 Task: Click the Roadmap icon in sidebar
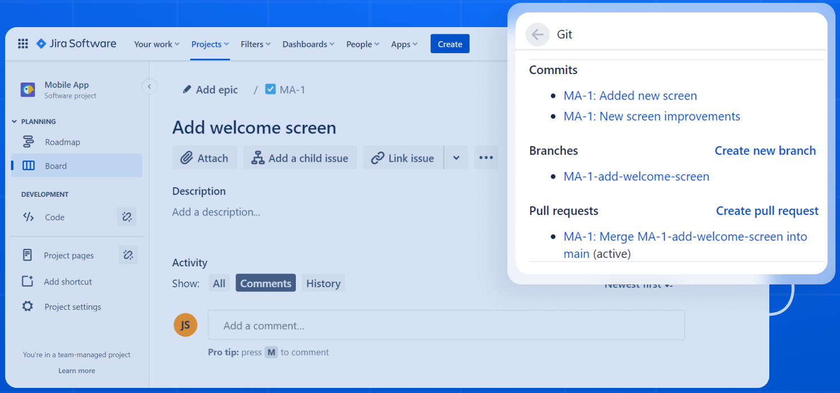[28, 142]
